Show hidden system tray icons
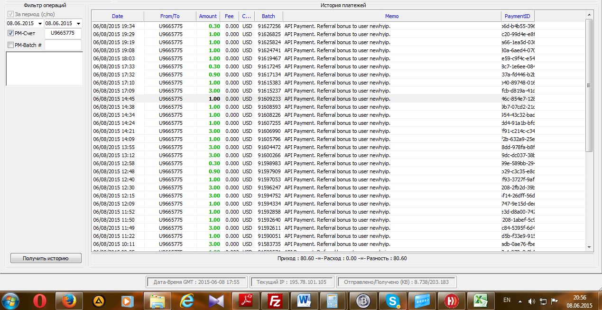The image size is (602, 310). (520, 301)
